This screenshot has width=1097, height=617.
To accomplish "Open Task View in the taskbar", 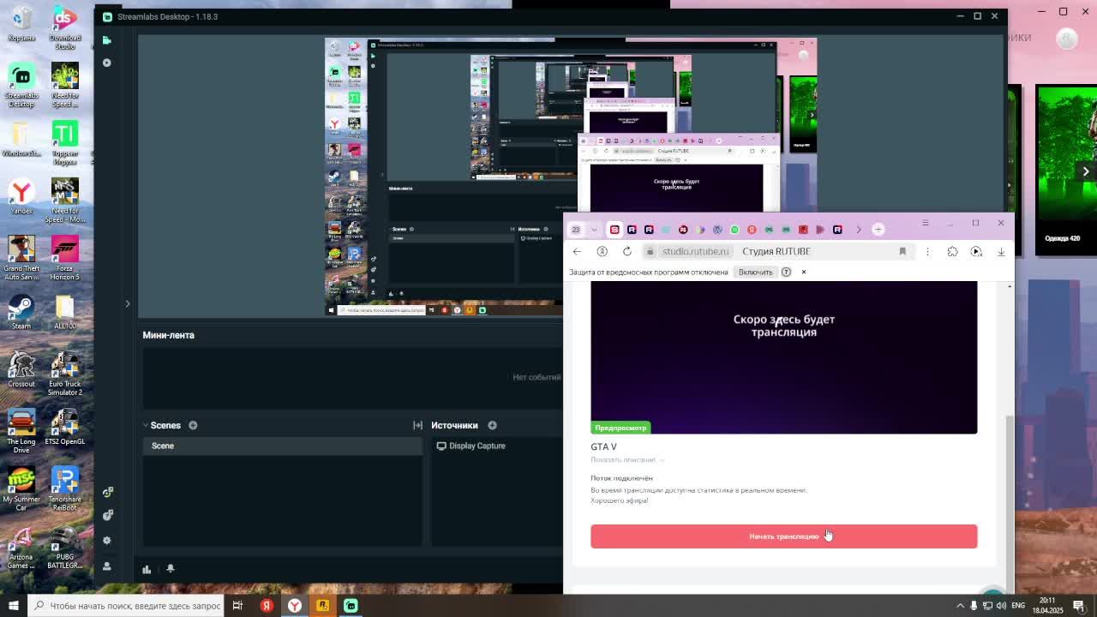I will [237, 606].
